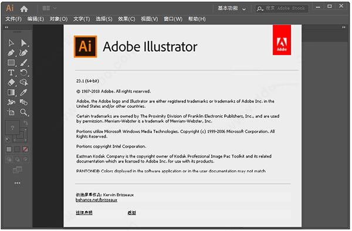
Task: Enable Draw Behind mode
Action: [x=17, y=159]
